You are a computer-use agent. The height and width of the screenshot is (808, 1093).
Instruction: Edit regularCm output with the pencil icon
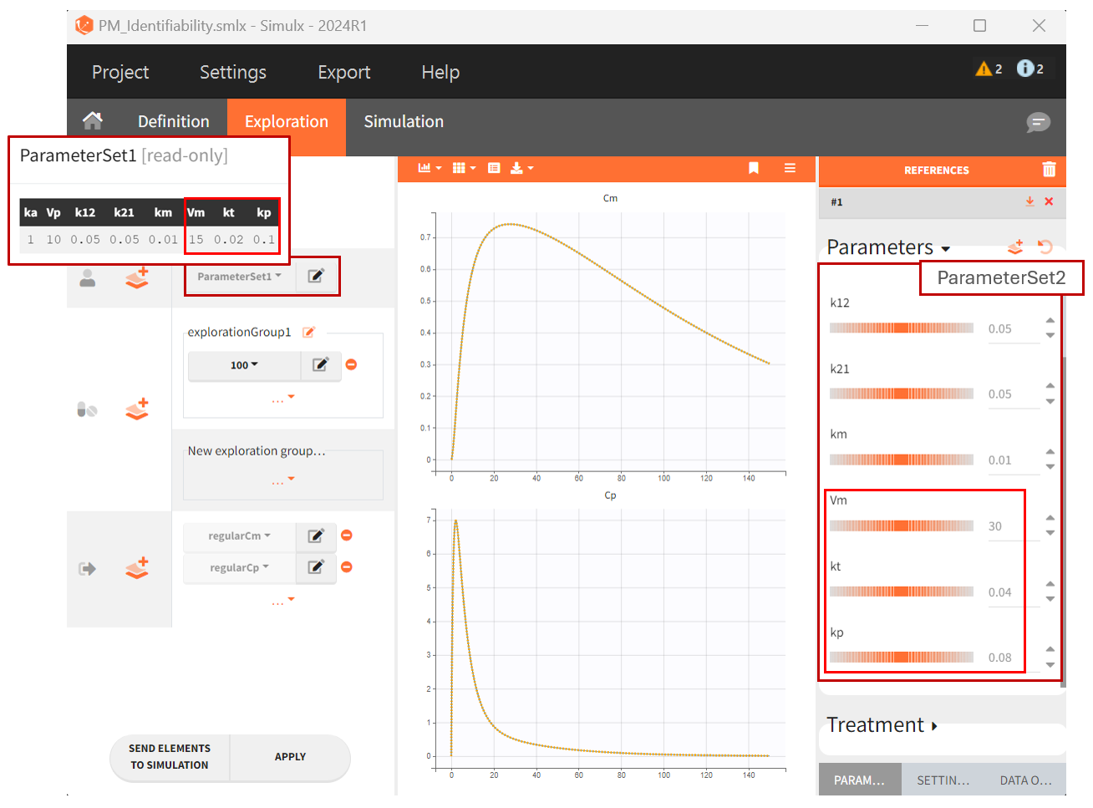coord(316,536)
